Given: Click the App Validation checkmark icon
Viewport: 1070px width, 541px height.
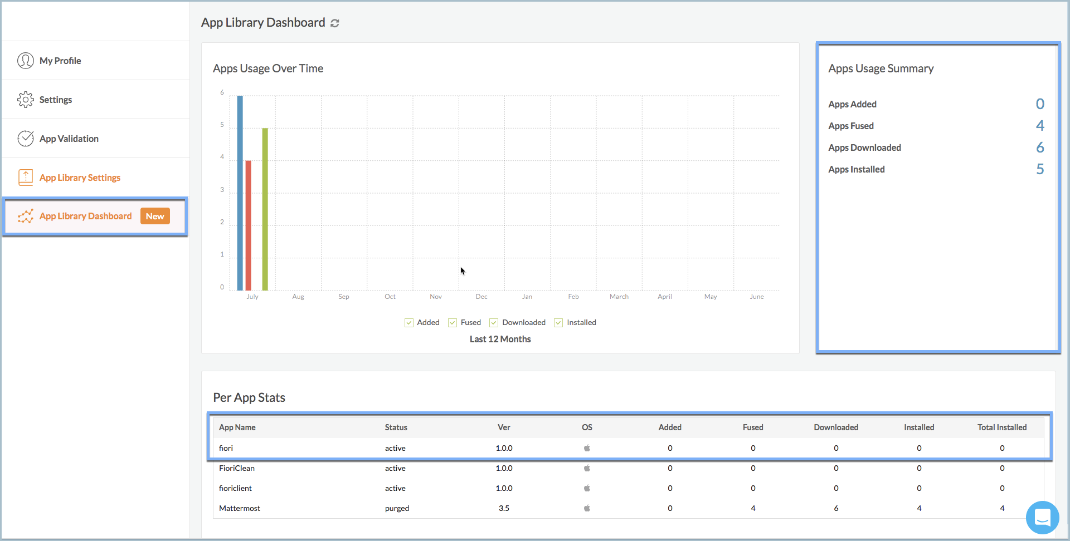Looking at the screenshot, I should (x=26, y=139).
